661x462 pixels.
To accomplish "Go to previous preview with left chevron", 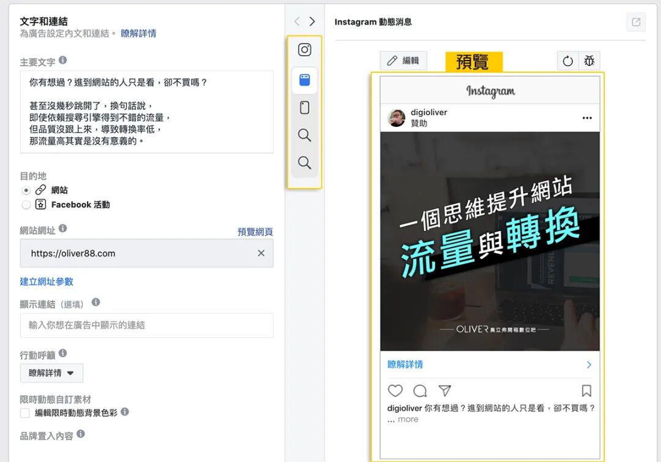I will coord(297,21).
